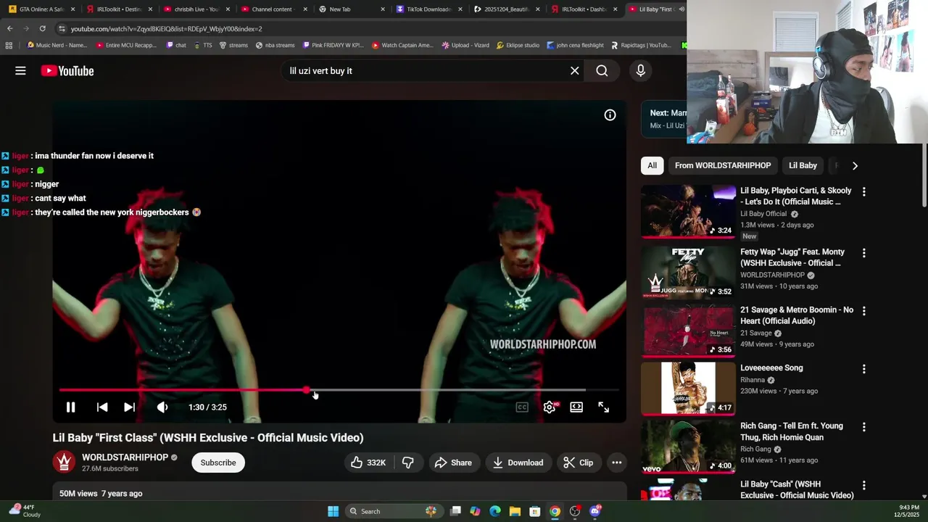Open the WORLDSTARHIPHOP channel name link
This screenshot has width=928, height=522.
(125, 457)
